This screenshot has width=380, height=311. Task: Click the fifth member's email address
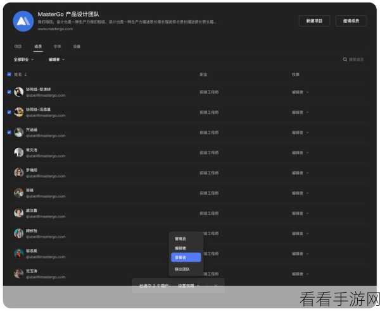click(x=46, y=176)
